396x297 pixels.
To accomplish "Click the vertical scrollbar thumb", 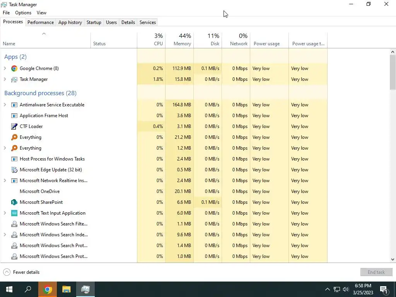I will click(393, 72).
